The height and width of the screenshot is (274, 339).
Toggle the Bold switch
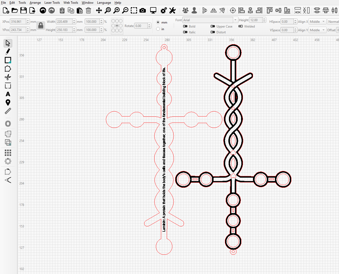pos(185,26)
